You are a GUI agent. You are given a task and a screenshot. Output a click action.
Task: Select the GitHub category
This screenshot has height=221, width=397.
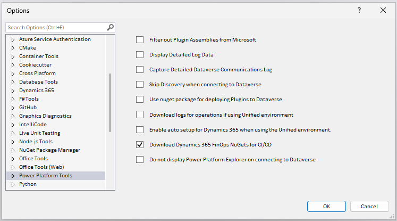[x=28, y=108]
